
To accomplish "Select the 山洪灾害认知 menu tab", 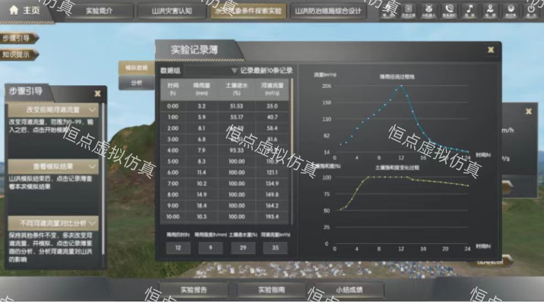I will click(x=172, y=11).
